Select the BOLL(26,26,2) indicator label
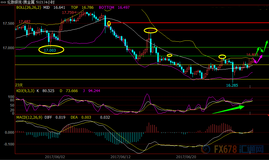The height and width of the screenshot is (160, 269). point(29,7)
